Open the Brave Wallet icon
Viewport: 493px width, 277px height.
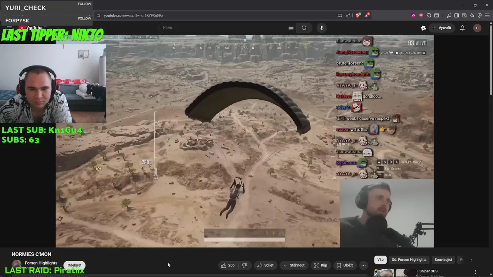point(464,15)
